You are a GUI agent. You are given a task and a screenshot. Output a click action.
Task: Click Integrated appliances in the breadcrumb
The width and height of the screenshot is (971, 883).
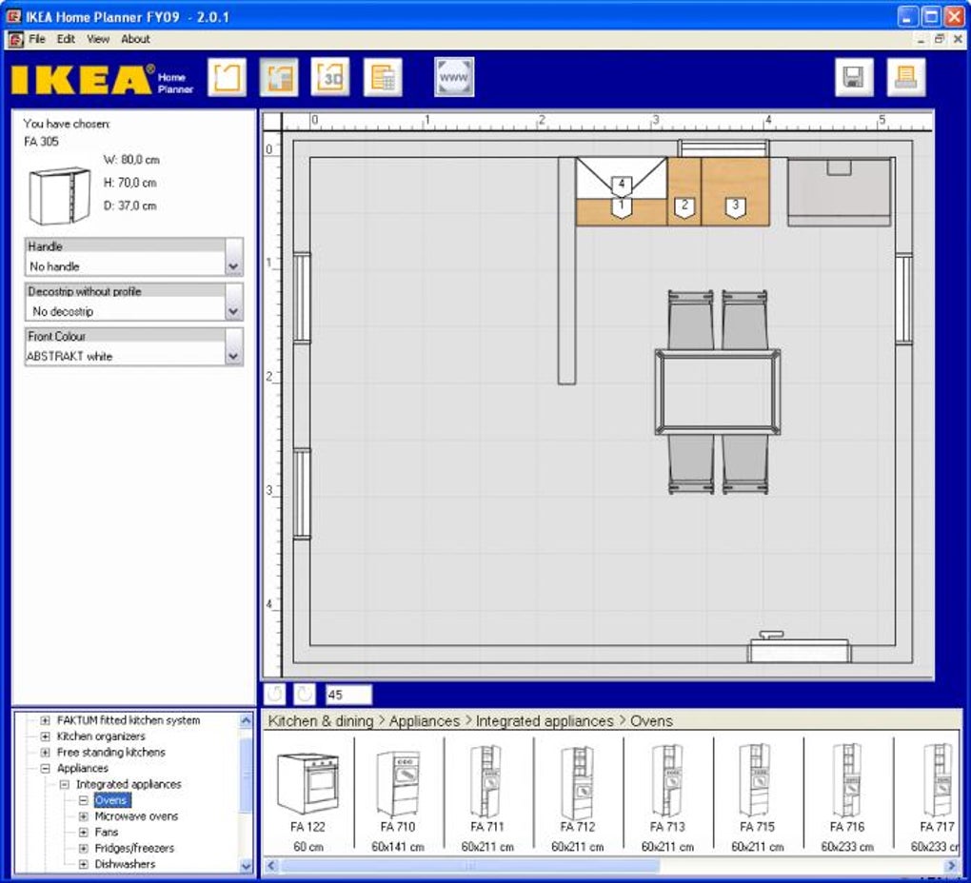(545, 721)
